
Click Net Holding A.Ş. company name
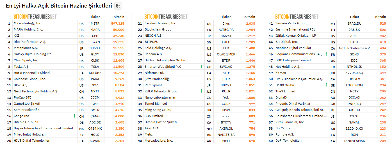[288, 66]
